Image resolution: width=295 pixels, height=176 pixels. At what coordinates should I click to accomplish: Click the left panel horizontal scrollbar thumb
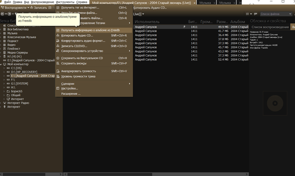(24, 174)
